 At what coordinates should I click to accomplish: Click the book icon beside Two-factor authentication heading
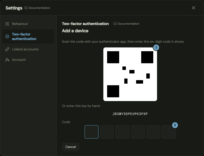click(x=115, y=24)
